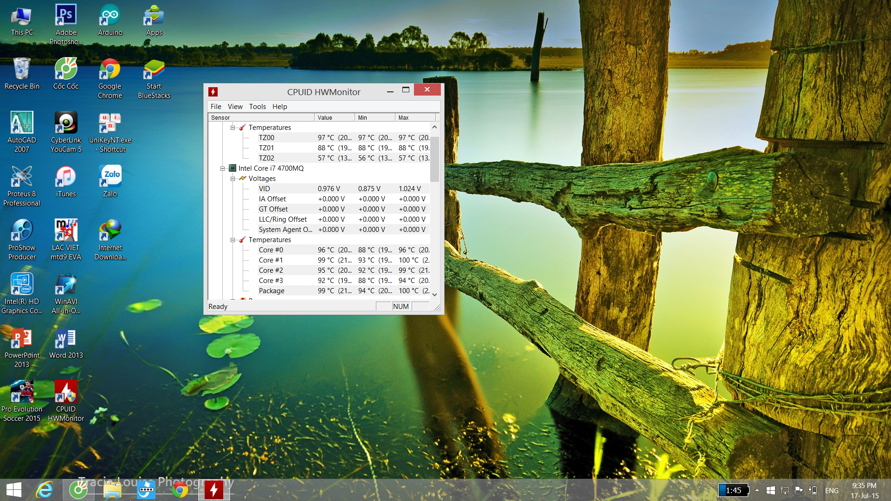Select the Recycle Bin icon

pos(22,74)
